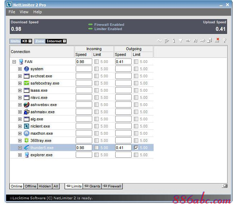Viewport: 234px width, 205px height.
Task: Expand the maxthon.exe node
Action: coord(20,133)
